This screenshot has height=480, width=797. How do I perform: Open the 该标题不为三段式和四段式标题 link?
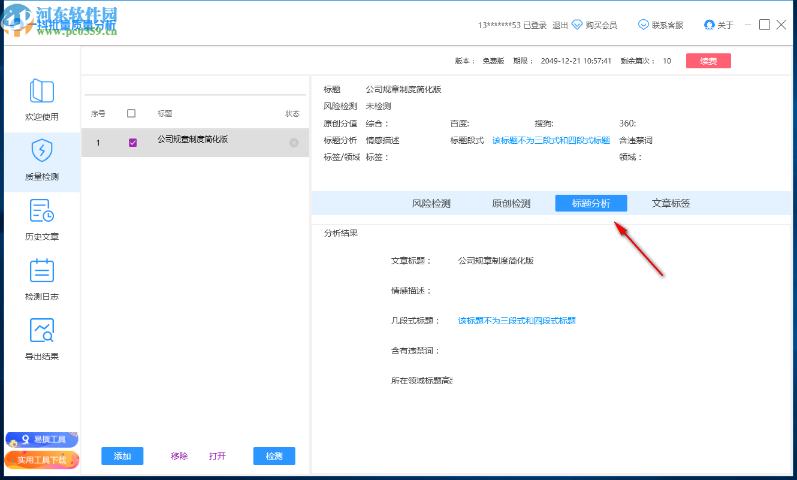517,321
